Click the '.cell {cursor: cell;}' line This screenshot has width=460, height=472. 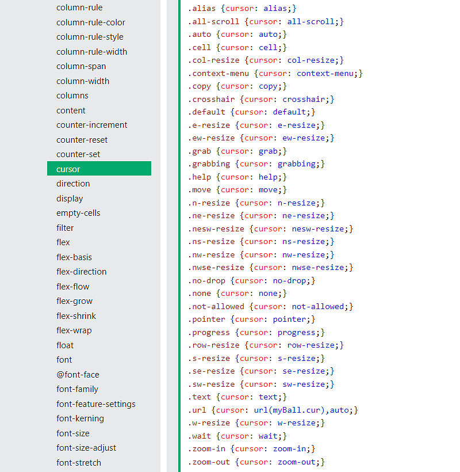(237, 48)
